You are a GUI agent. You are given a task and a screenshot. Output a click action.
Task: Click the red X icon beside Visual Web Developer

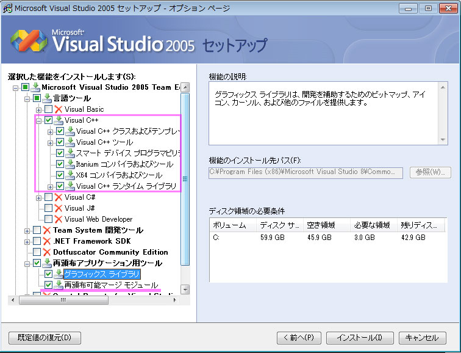pos(58,219)
